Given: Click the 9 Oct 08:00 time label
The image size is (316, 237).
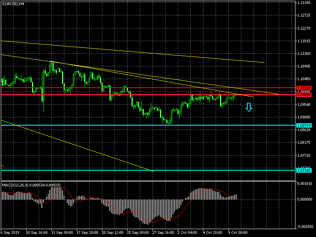Looking at the screenshot, I should click(237, 233).
